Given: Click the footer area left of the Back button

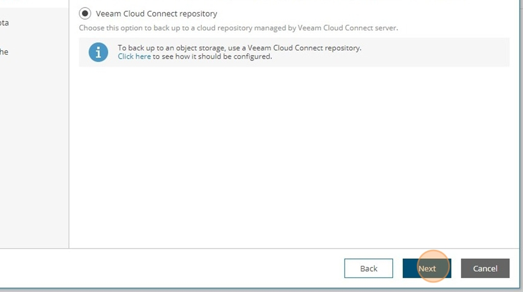Looking at the screenshot, I should 167,268.
